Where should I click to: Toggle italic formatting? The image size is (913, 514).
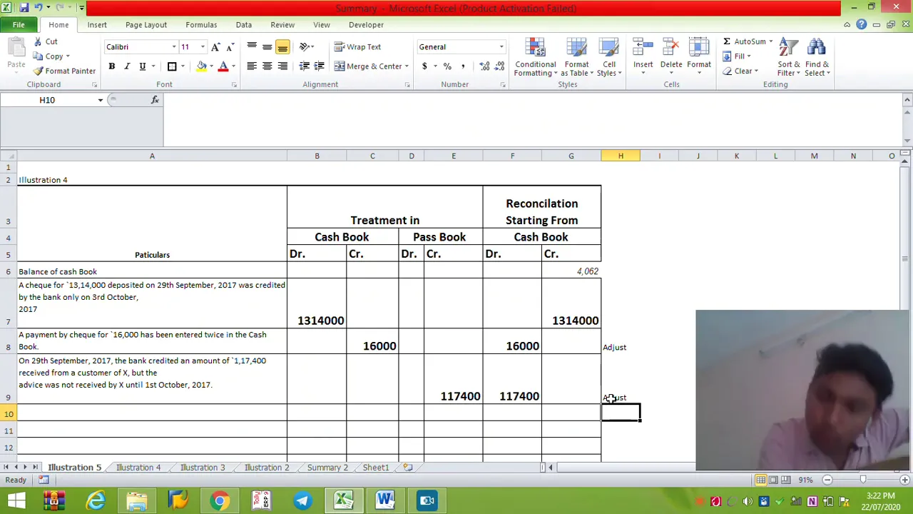point(127,66)
